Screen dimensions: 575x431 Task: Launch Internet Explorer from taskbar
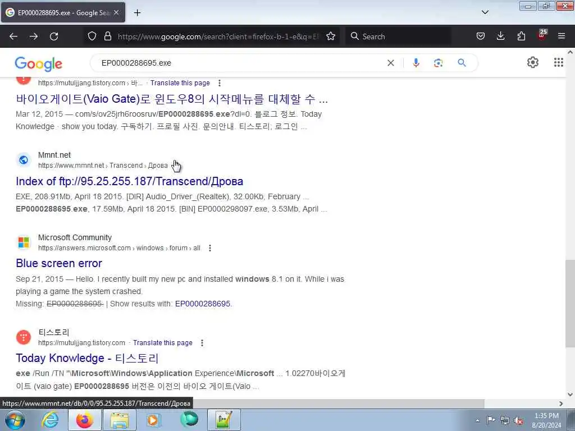[50, 420]
